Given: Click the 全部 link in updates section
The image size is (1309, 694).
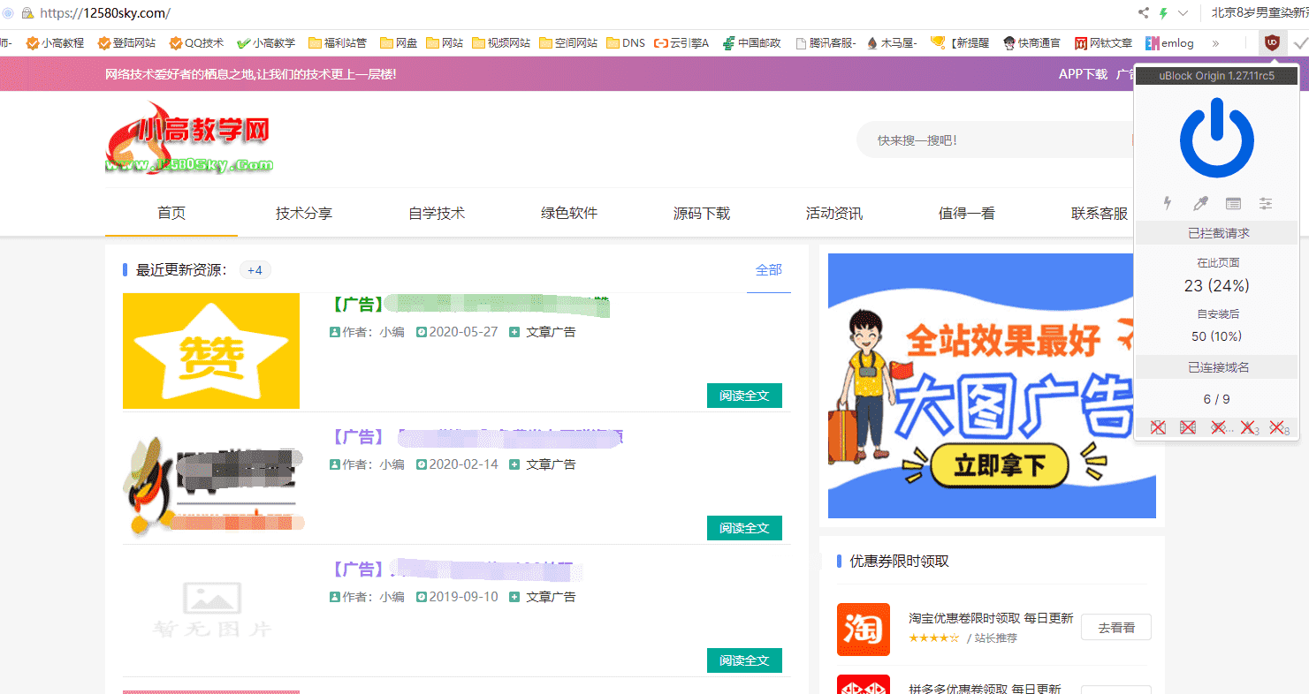Looking at the screenshot, I should pyautogui.click(x=769, y=270).
